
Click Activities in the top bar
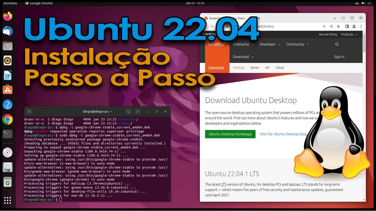[x=10, y=3]
